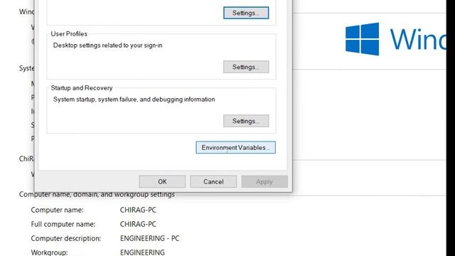Click the disabled Apply button
The image size is (455, 256).
264,182
